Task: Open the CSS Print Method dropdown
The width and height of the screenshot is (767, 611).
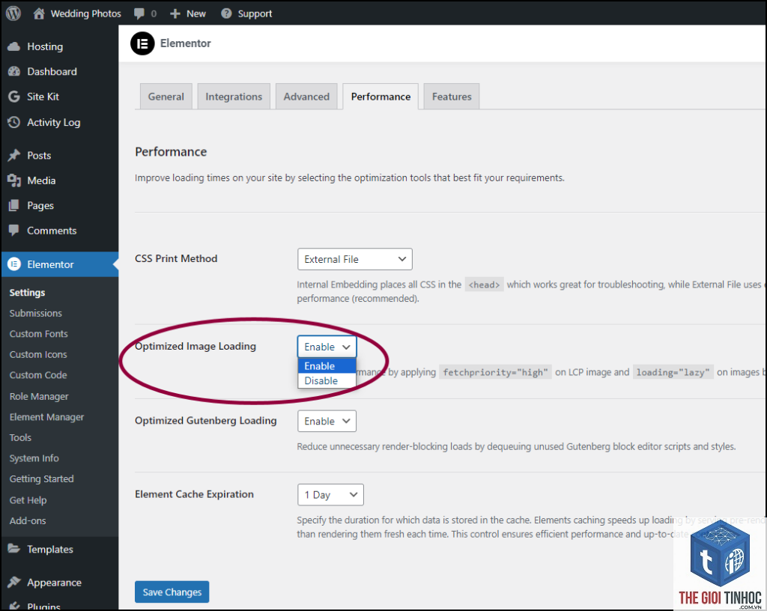Action: coord(354,259)
